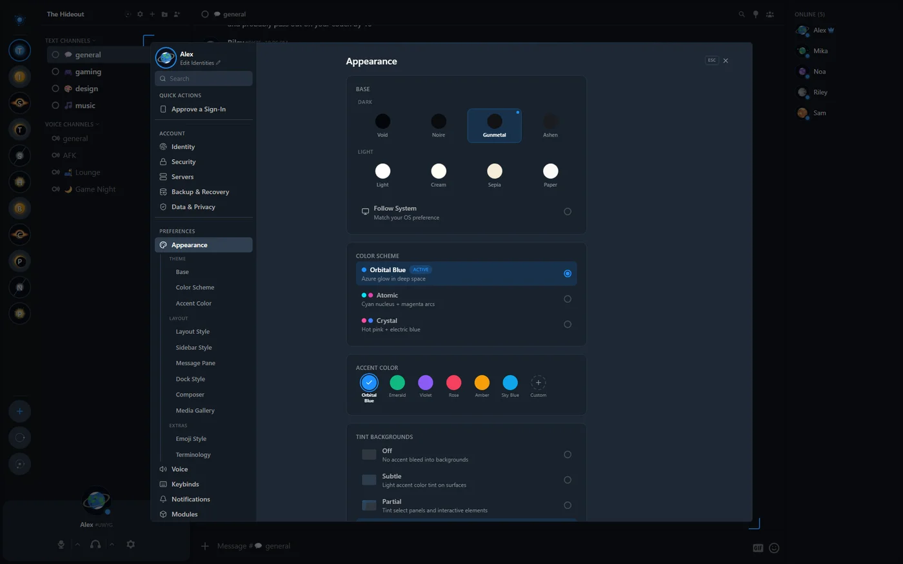Screen dimensions: 903x564
Task: Click Approve a Sign-In quick action
Action: click(x=204, y=110)
